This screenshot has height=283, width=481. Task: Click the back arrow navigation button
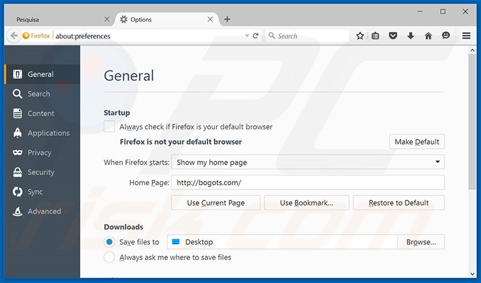13,36
